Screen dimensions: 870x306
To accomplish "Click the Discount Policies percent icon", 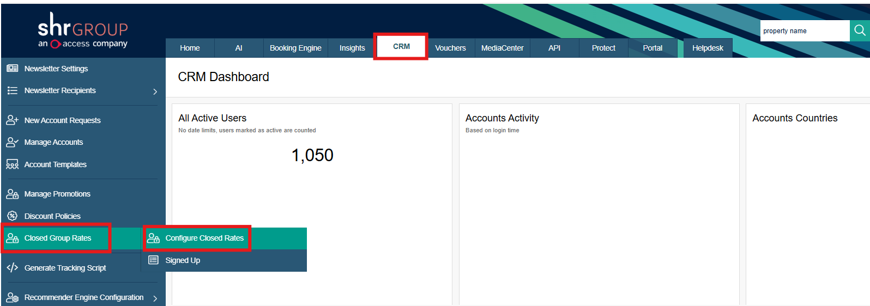I will coord(12,216).
